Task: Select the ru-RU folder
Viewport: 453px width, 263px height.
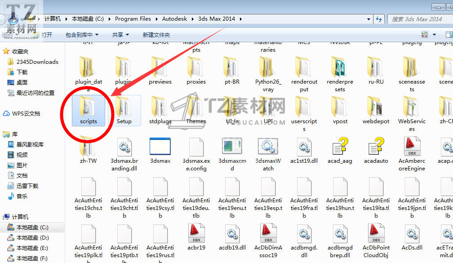Action: (376, 71)
